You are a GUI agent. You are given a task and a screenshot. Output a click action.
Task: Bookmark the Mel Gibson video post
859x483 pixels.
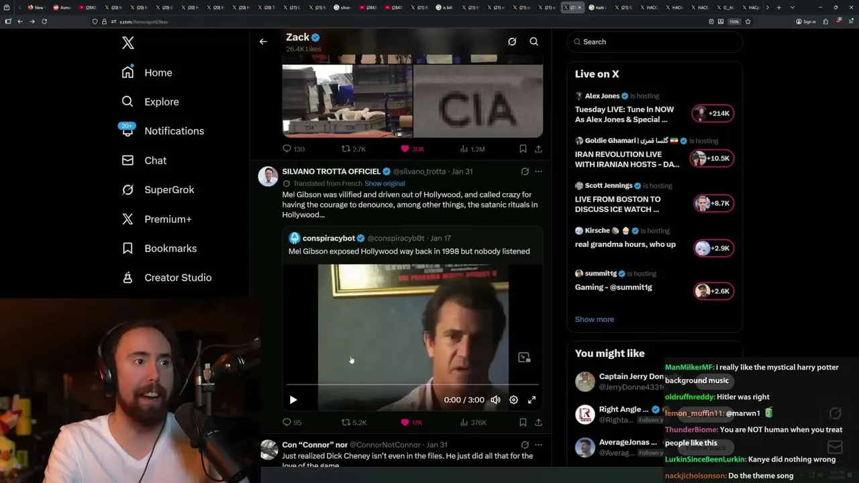pyautogui.click(x=523, y=423)
